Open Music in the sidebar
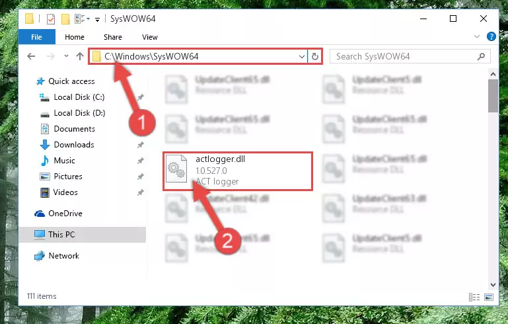This screenshot has height=324, width=508. point(64,161)
